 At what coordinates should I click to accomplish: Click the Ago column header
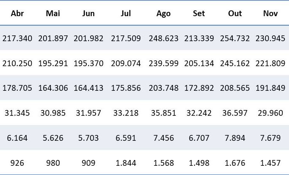click(x=163, y=13)
